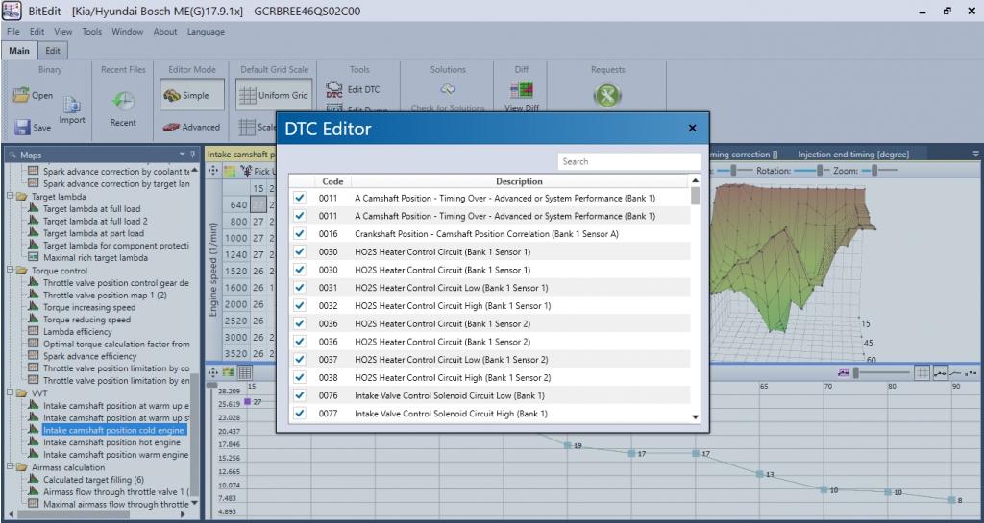Click the BitEdit app icon in the title bar
Viewport: 984px width, 523px height.
click(12, 11)
